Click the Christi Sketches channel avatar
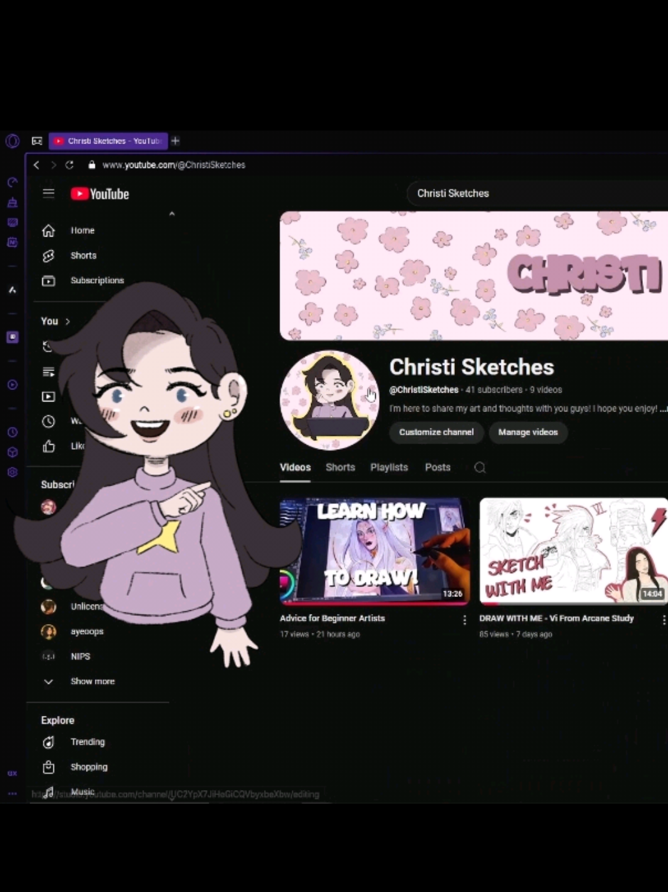 coord(329,400)
